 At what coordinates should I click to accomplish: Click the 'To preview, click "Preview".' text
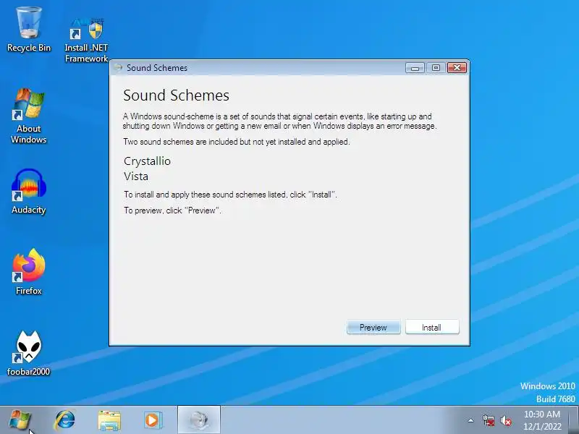click(x=172, y=210)
